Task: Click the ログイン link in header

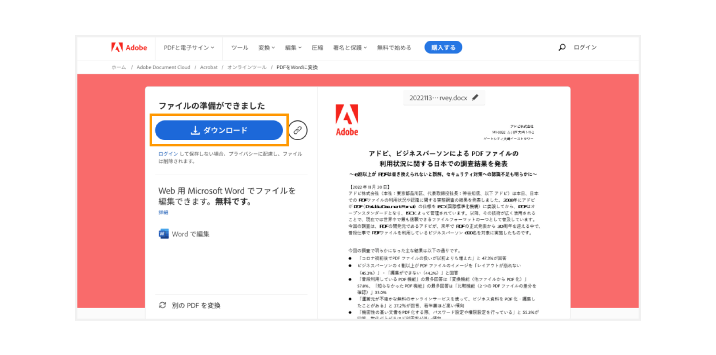Action: (585, 47)
